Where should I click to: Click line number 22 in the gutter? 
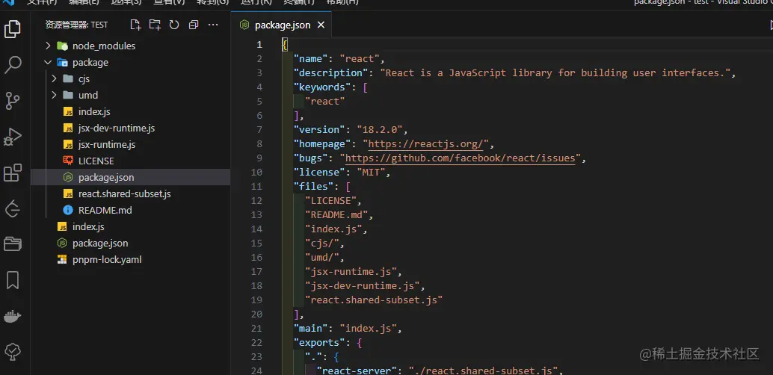pos(256,342)
